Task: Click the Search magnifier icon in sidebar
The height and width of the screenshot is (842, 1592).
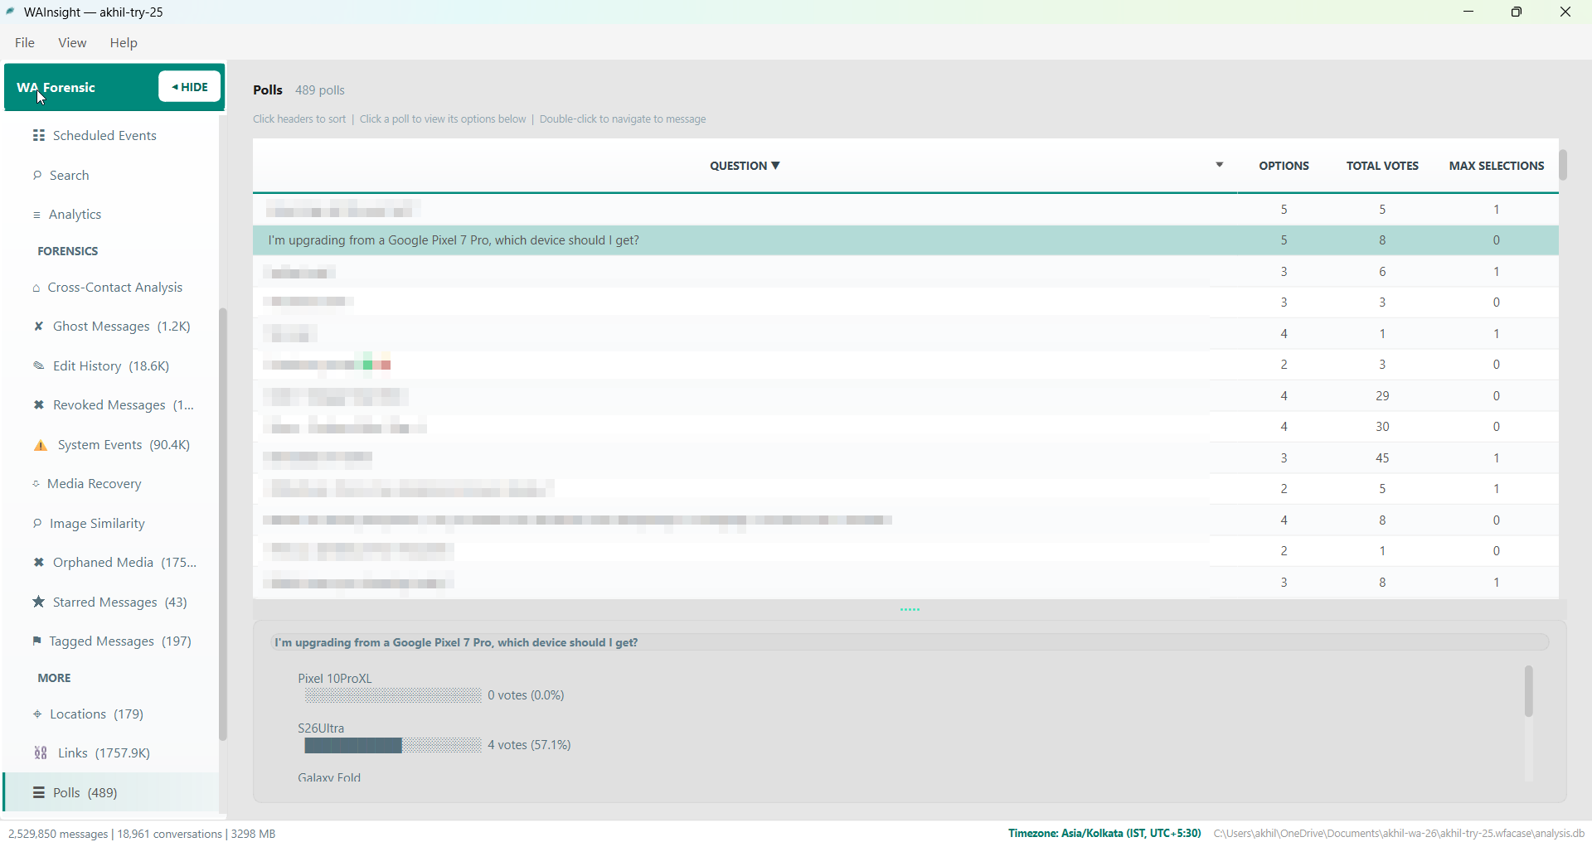Action: (x=37, y=176)
